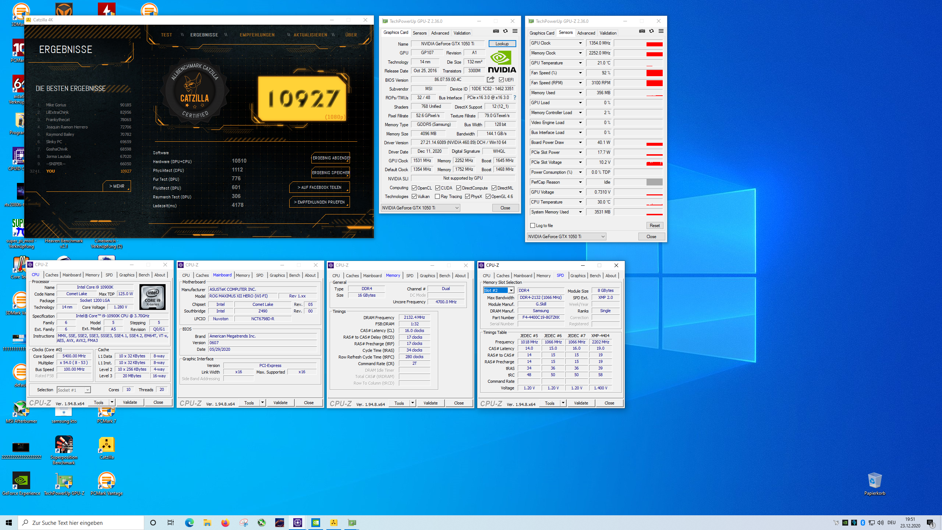Open the EMPFEHLUNGEN tab in Catzilla

click(257, 35)
